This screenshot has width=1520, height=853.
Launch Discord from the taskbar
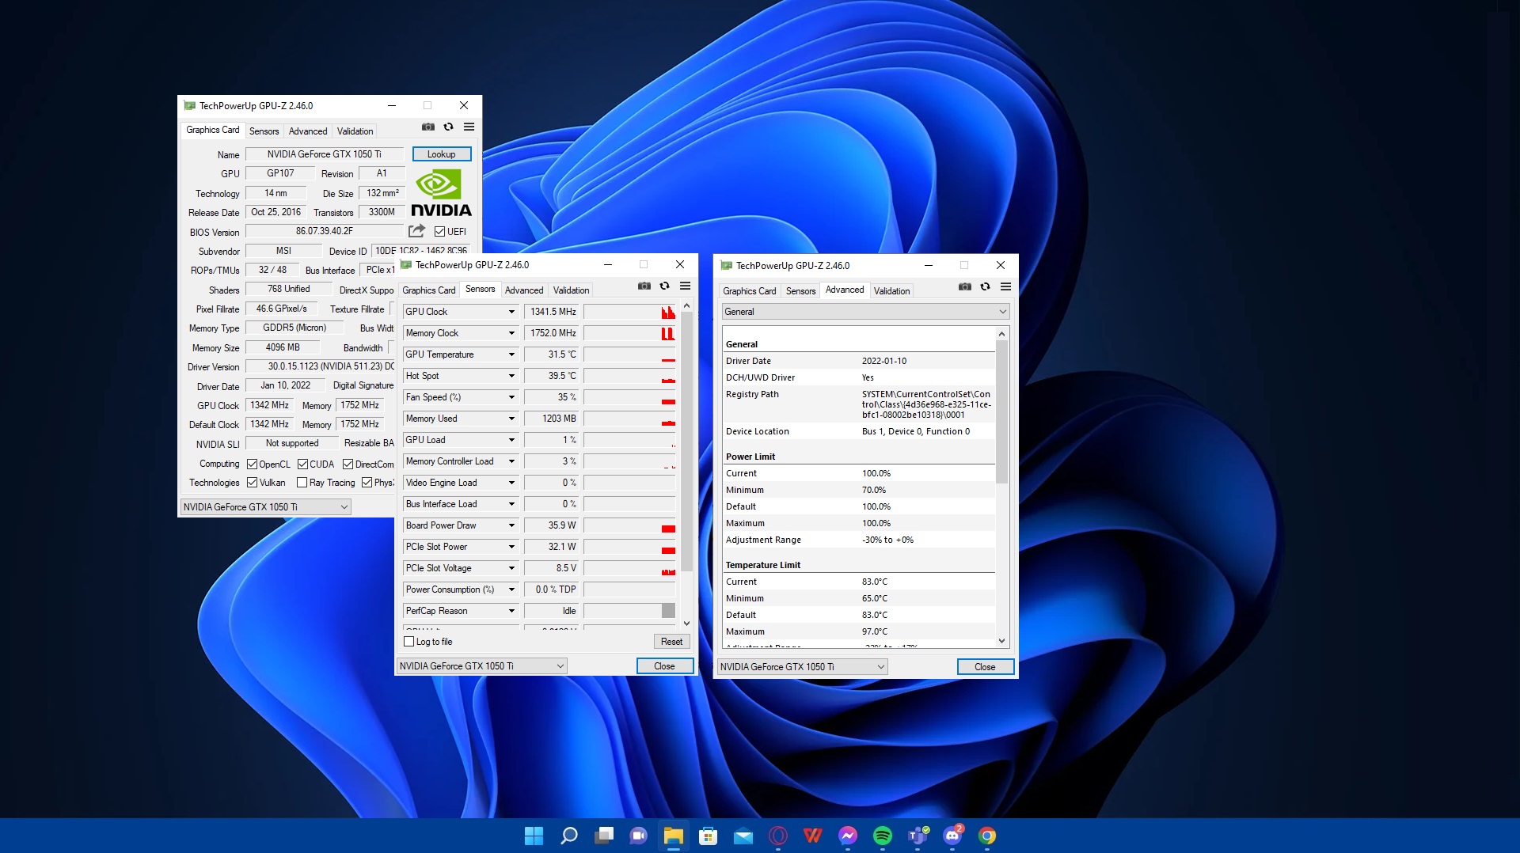pos(950,834)
